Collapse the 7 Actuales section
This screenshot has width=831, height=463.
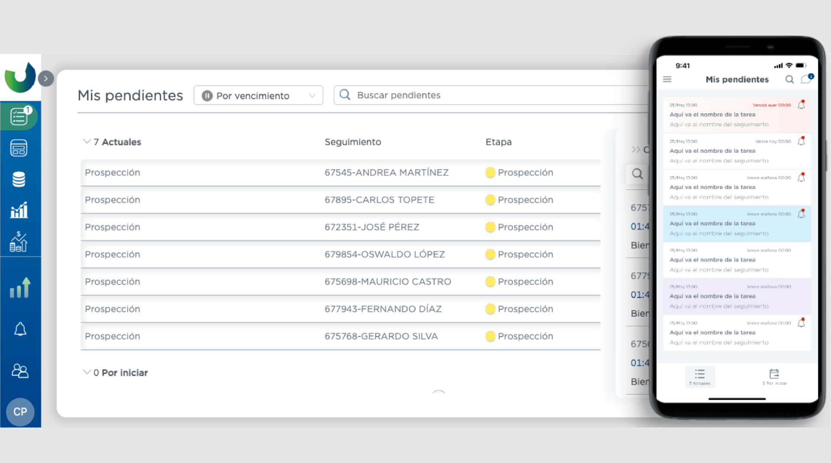pos(87,142)
